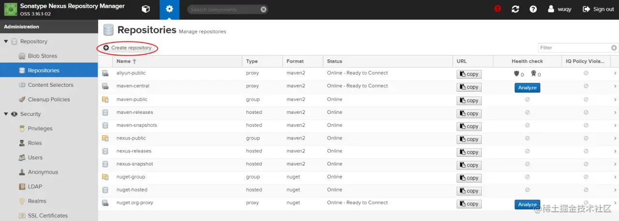Click nuget-group repository icon
The width and height of the screenshot is (619, 221).
[x=105, y=177]
